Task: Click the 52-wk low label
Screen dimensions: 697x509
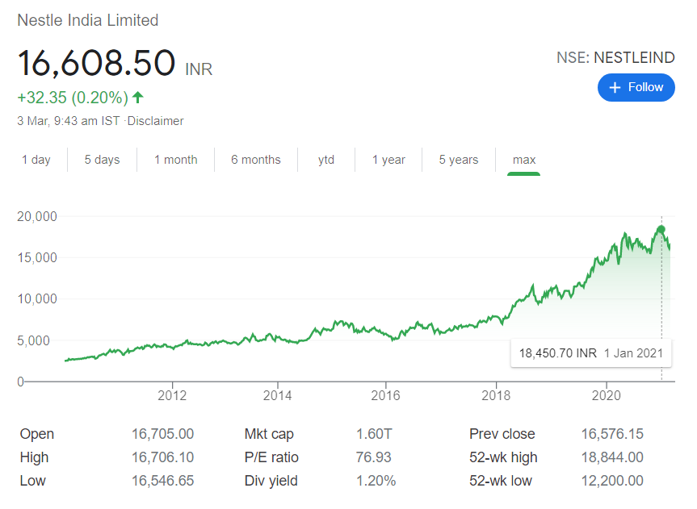Action: click(501, 481)
